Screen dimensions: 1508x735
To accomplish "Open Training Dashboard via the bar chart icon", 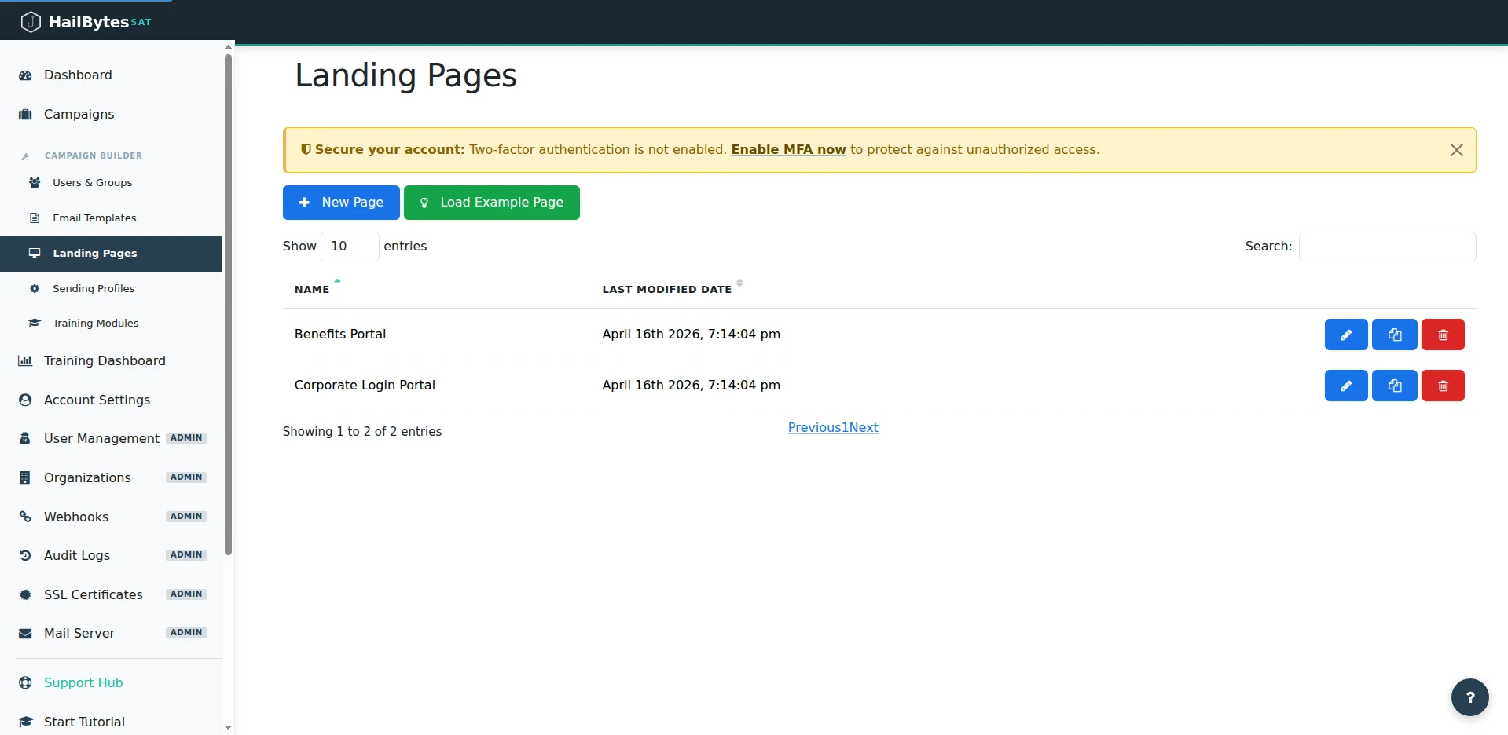I will coord(24,360).
